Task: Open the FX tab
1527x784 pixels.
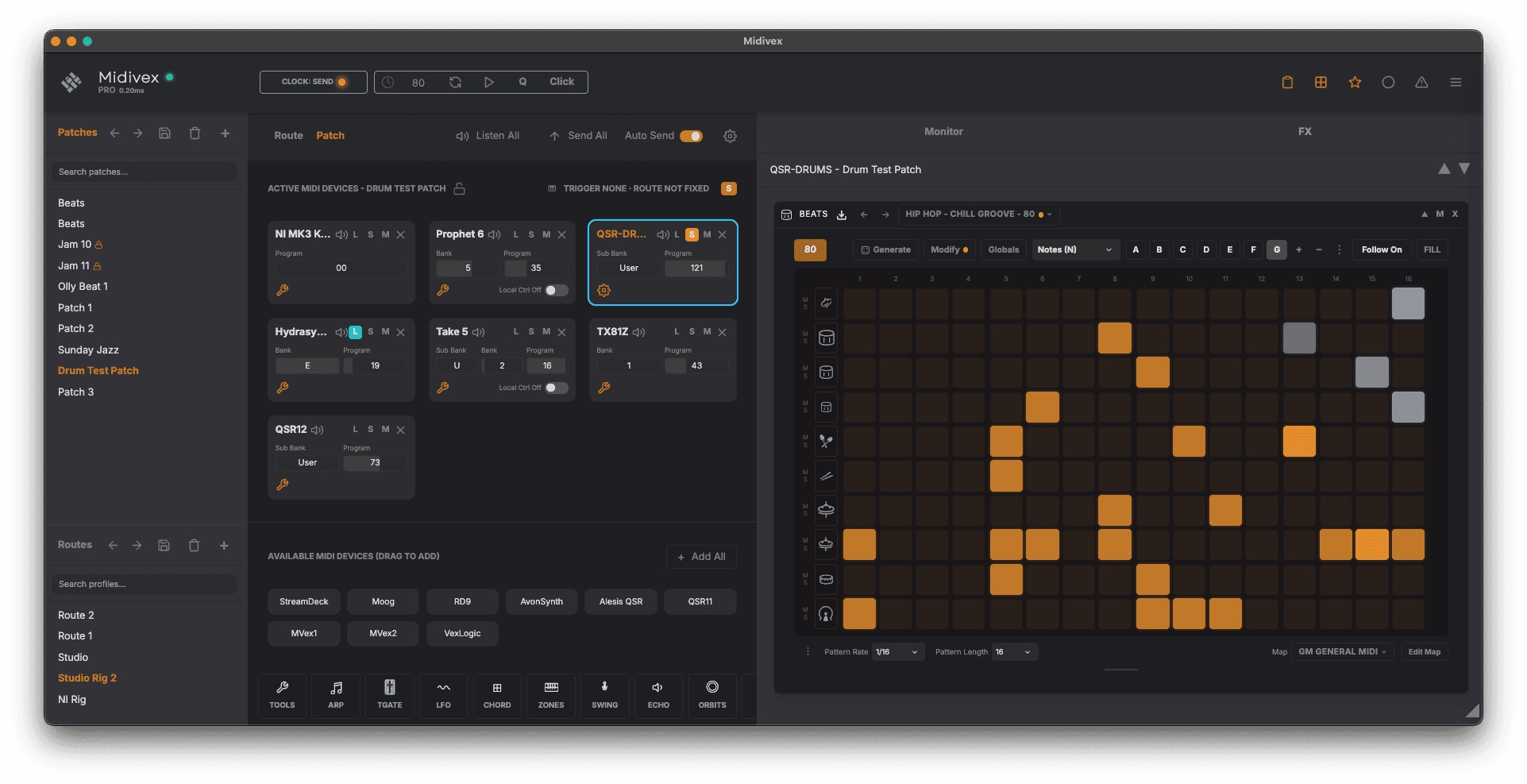Action: point(1305,132)
